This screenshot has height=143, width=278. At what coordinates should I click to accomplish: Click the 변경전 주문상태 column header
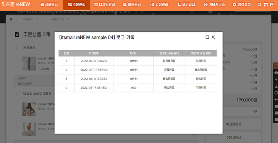point(169,53)
